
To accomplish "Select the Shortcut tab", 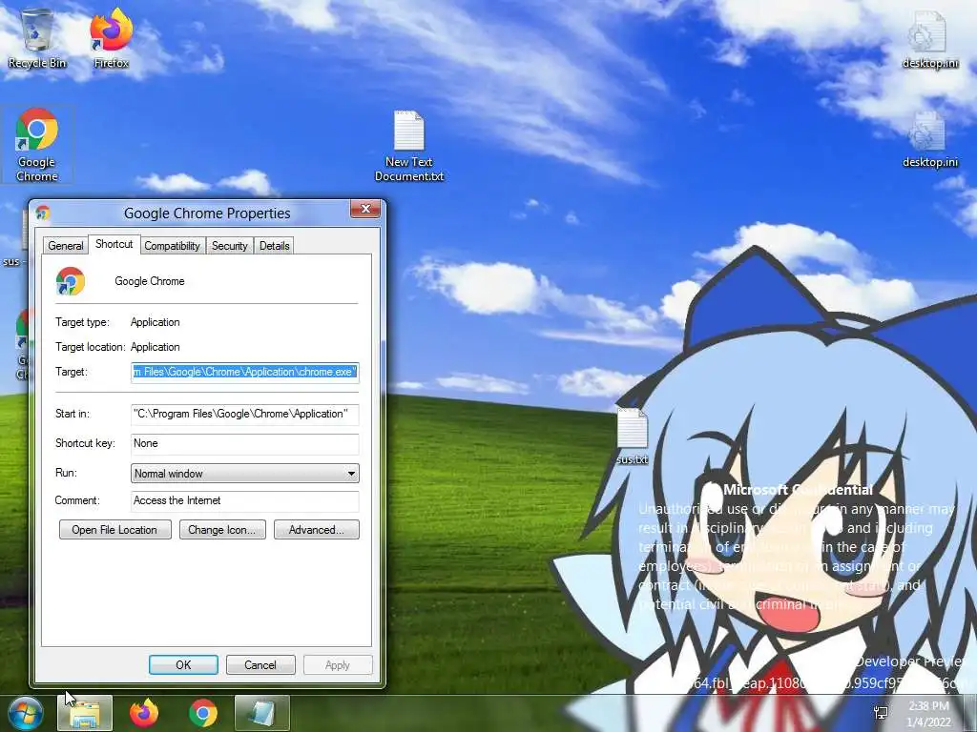I will [x=114, y=244].
